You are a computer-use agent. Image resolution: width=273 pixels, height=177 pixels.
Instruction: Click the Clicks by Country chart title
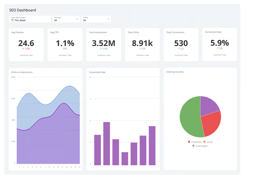(175, 72)
